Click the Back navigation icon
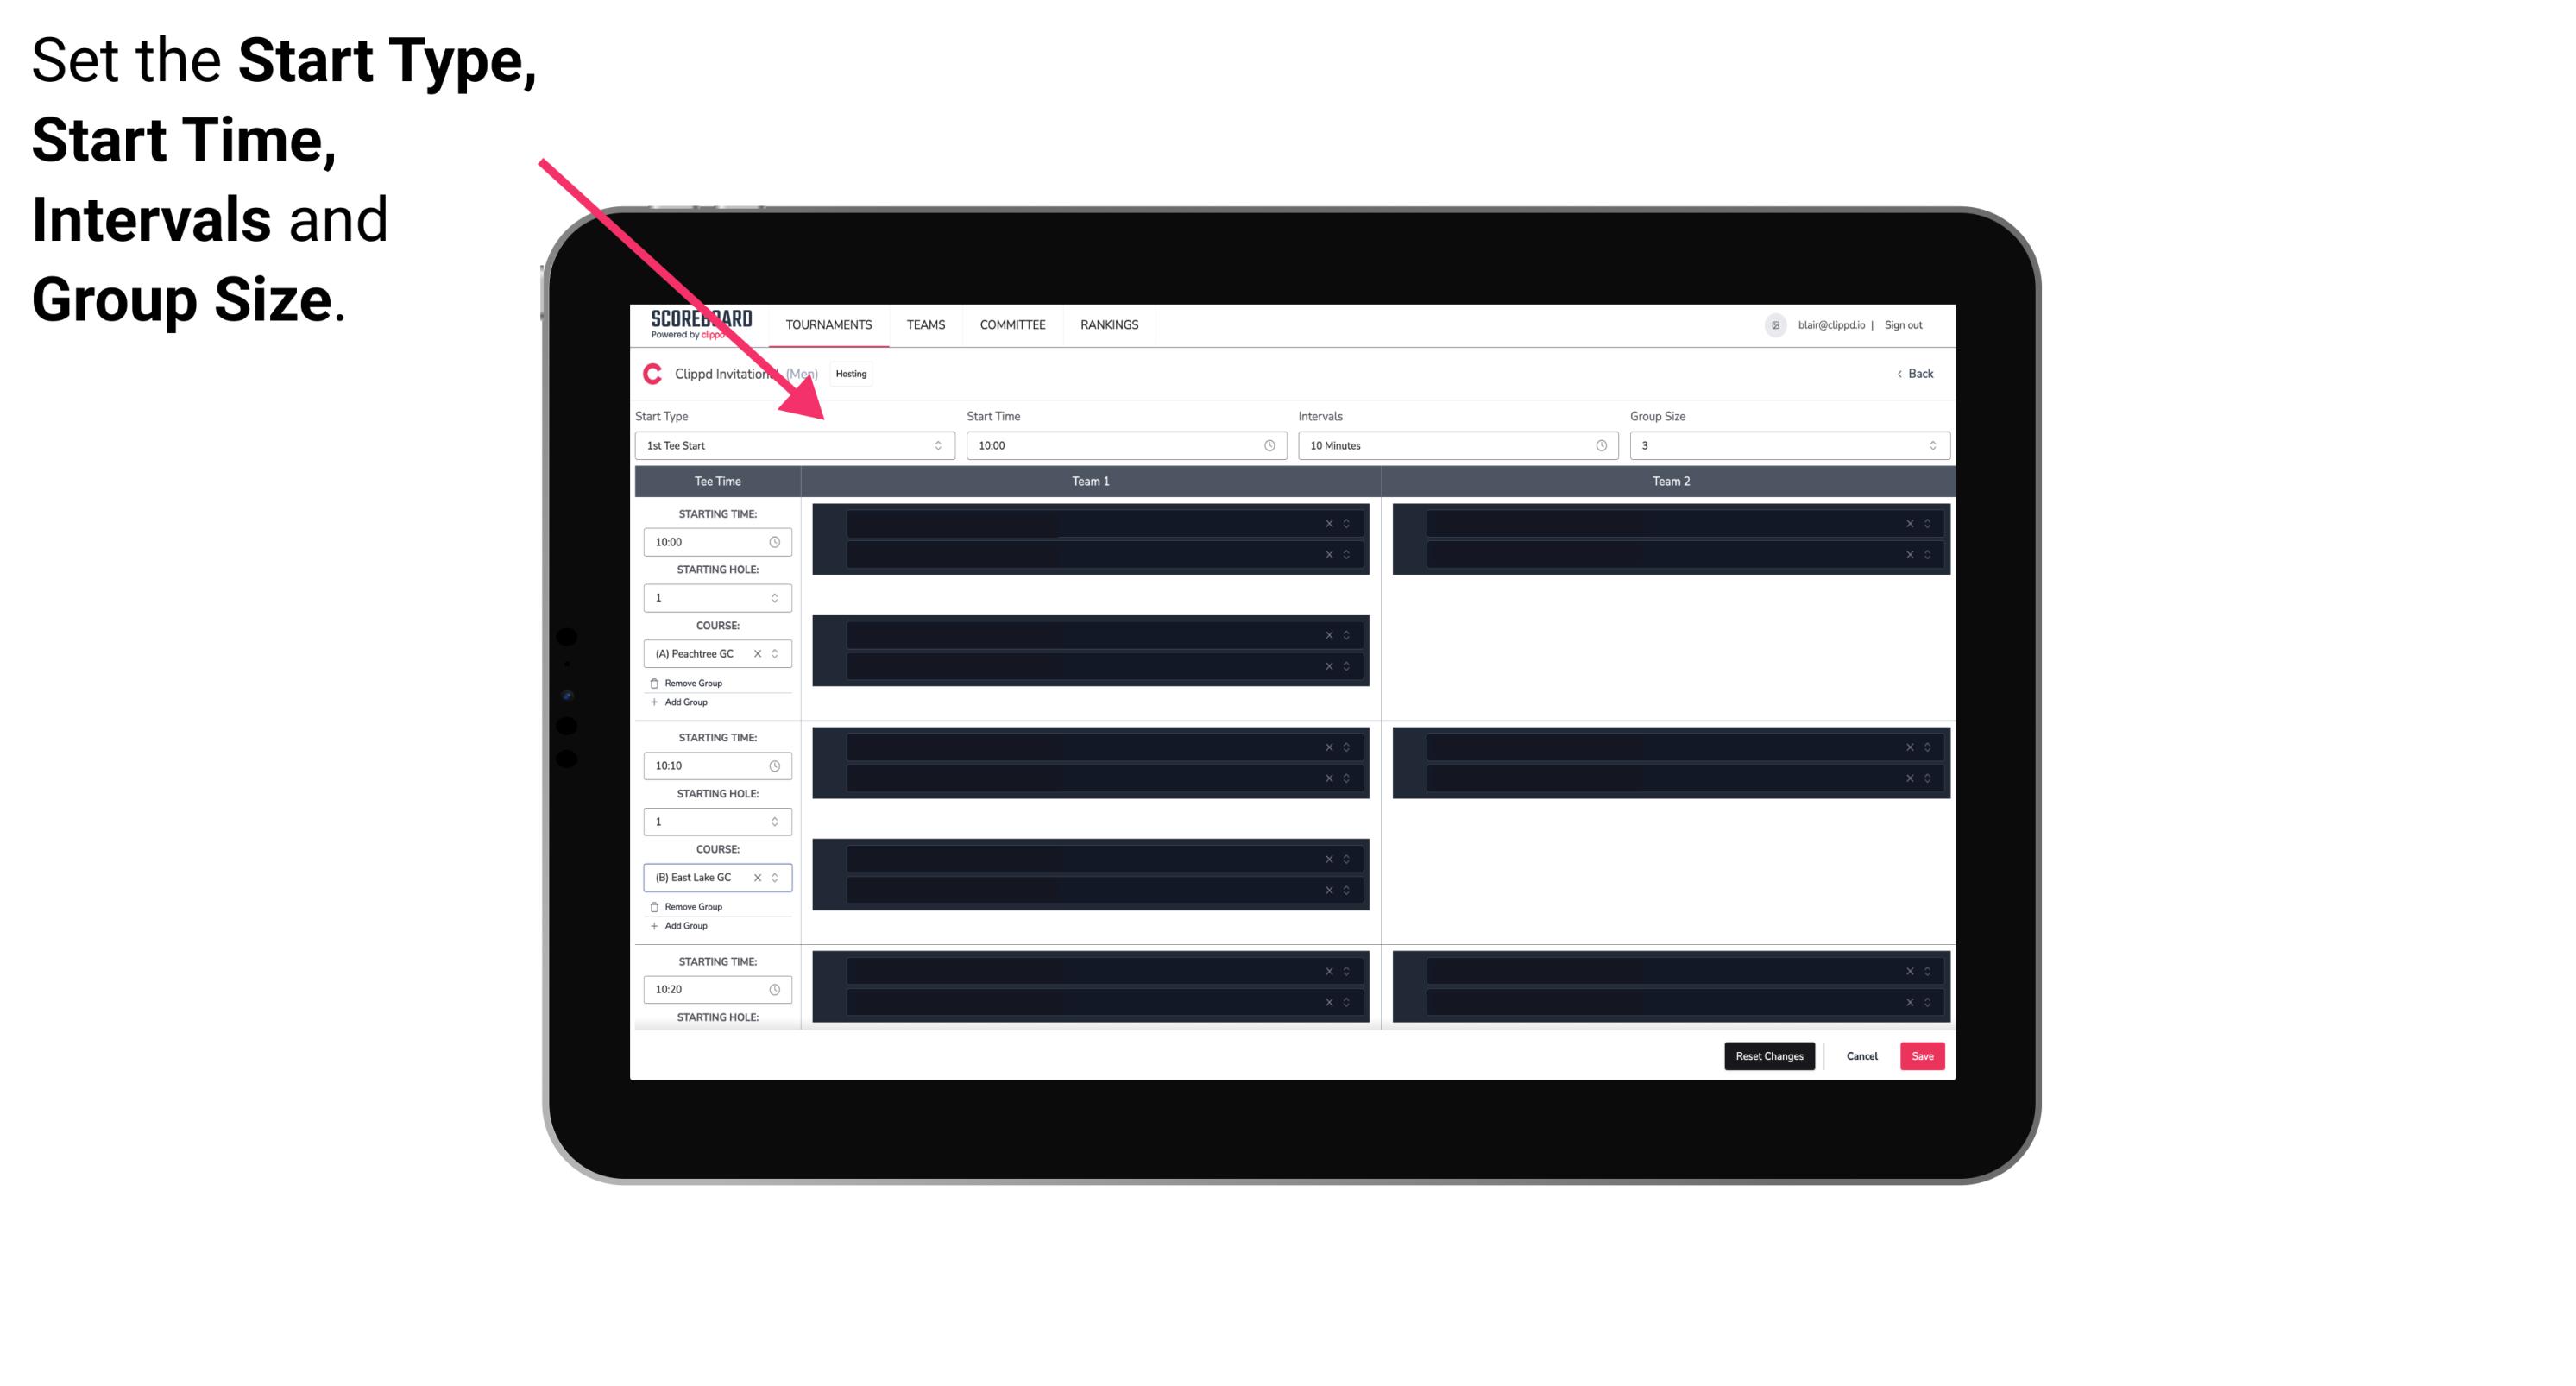 click(1899, 375)
